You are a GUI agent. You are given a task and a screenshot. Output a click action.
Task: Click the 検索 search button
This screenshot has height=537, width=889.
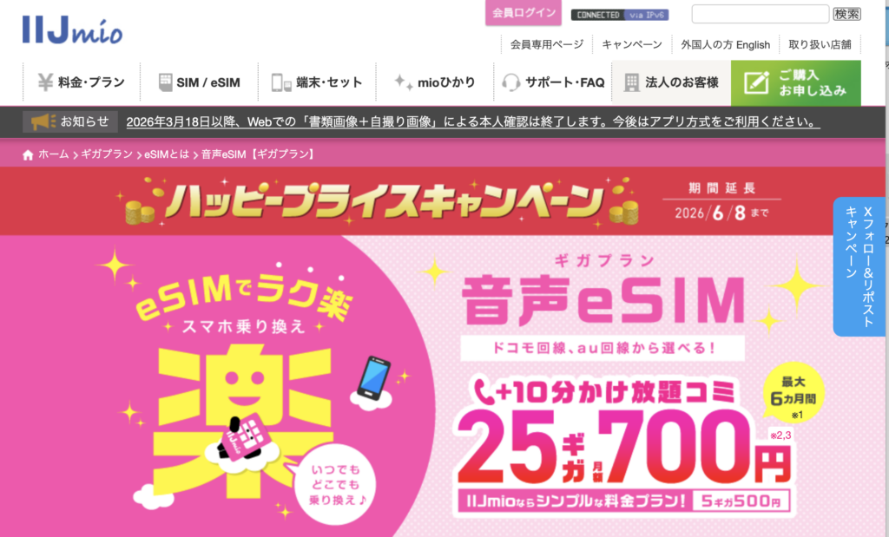(846, 14)
